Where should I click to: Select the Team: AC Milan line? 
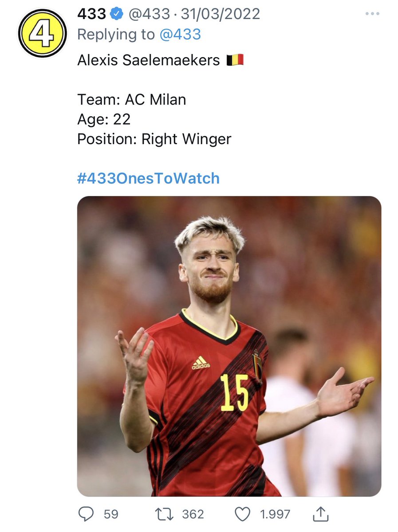click(132, 100)
